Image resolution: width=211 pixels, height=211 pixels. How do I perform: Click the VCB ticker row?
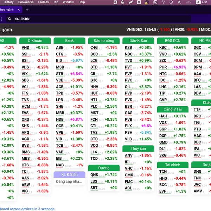(x=69, y=80)
